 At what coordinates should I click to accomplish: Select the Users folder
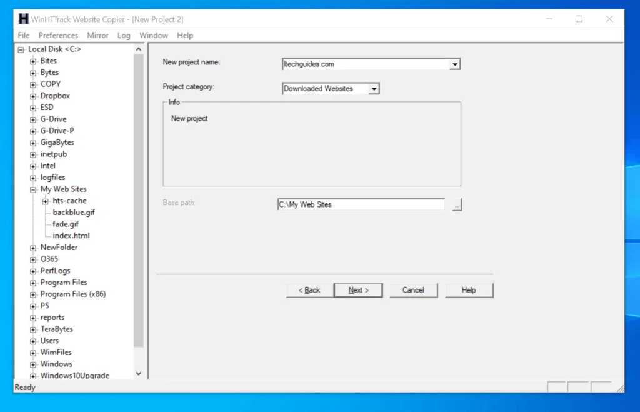[x=49, y=341]
